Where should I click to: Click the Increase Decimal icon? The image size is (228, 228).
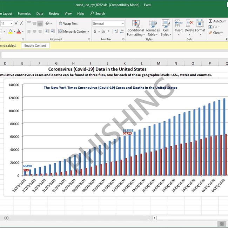click(116, 31)
